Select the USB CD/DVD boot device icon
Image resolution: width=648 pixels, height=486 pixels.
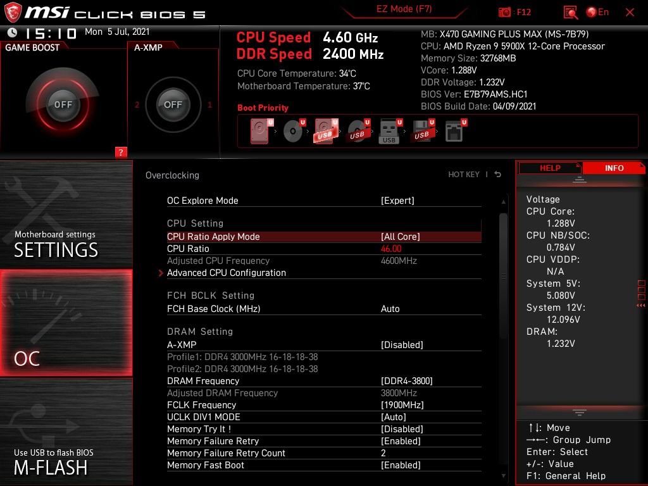point(359,131)
